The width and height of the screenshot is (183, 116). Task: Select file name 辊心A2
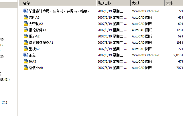click(x=34, y=36)
